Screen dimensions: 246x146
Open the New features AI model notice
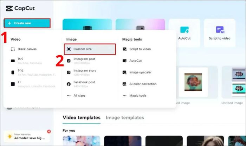coord(27,136)
